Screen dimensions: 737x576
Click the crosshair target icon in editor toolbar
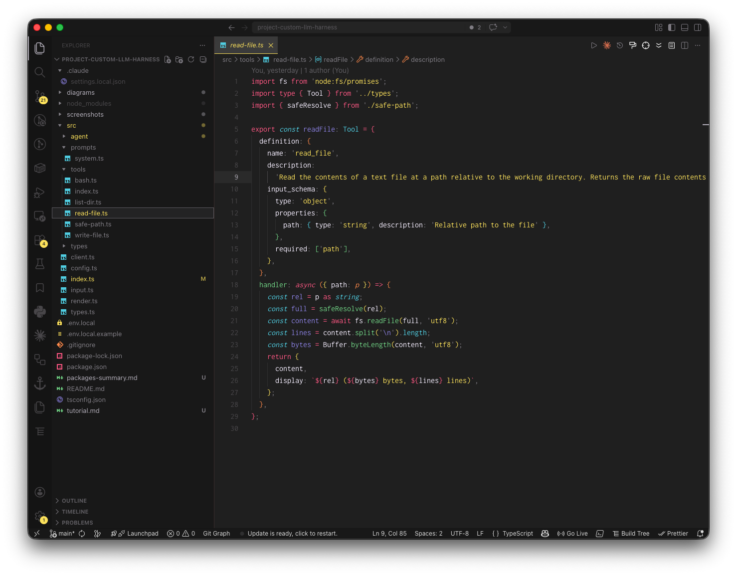[646, 45]
